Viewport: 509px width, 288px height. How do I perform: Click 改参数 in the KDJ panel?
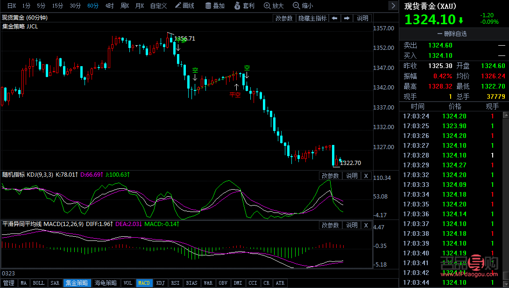331,176
